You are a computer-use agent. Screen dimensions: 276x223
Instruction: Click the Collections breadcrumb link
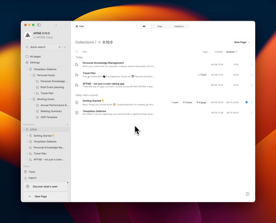click(85, 42)
